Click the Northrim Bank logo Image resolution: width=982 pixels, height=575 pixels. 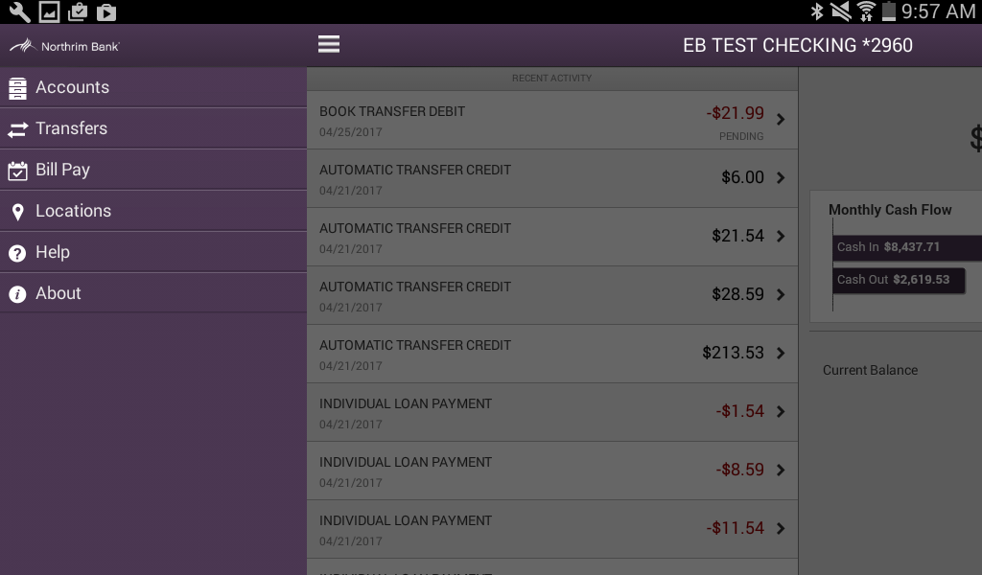pos(63,44)
